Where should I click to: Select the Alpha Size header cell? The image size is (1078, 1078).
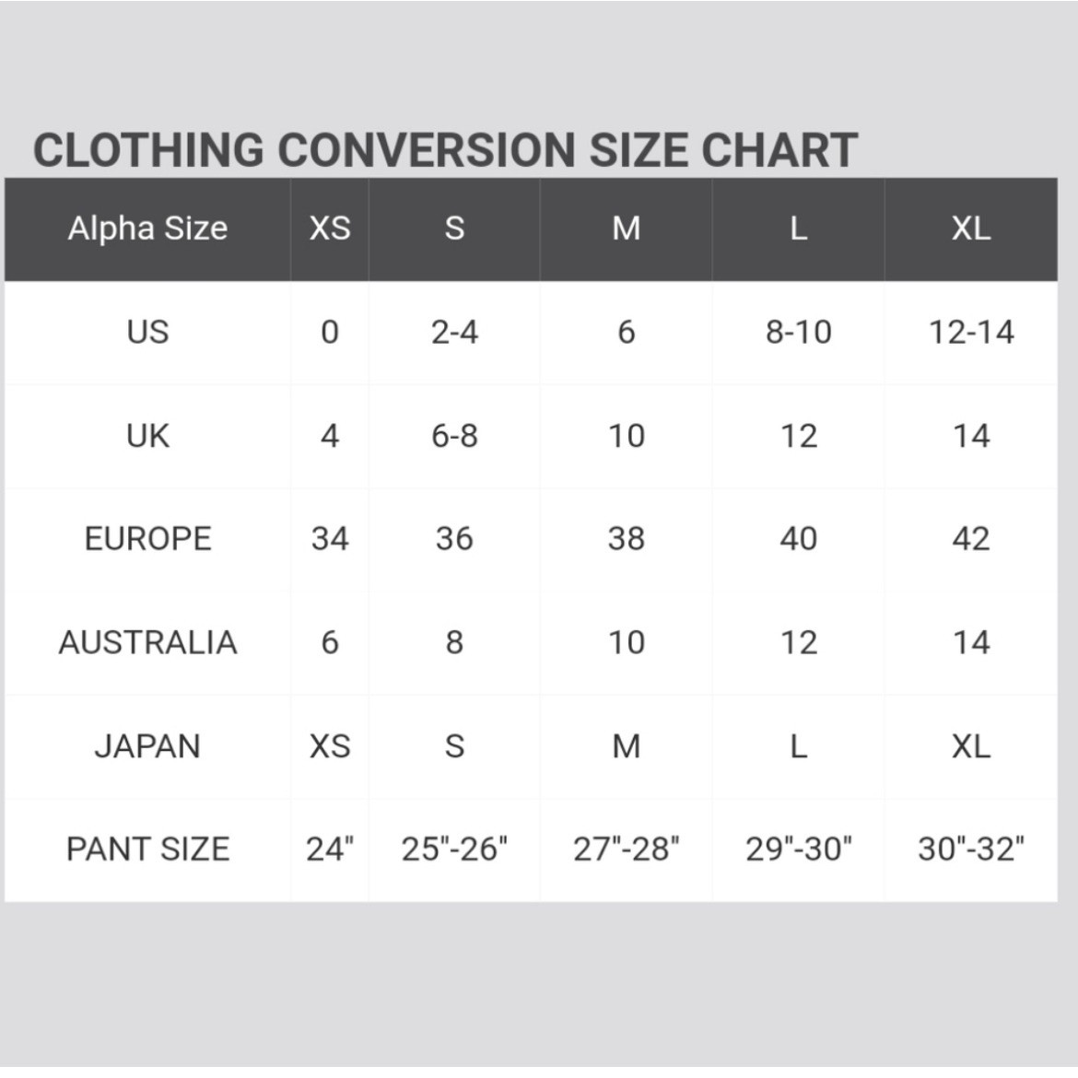147,228
